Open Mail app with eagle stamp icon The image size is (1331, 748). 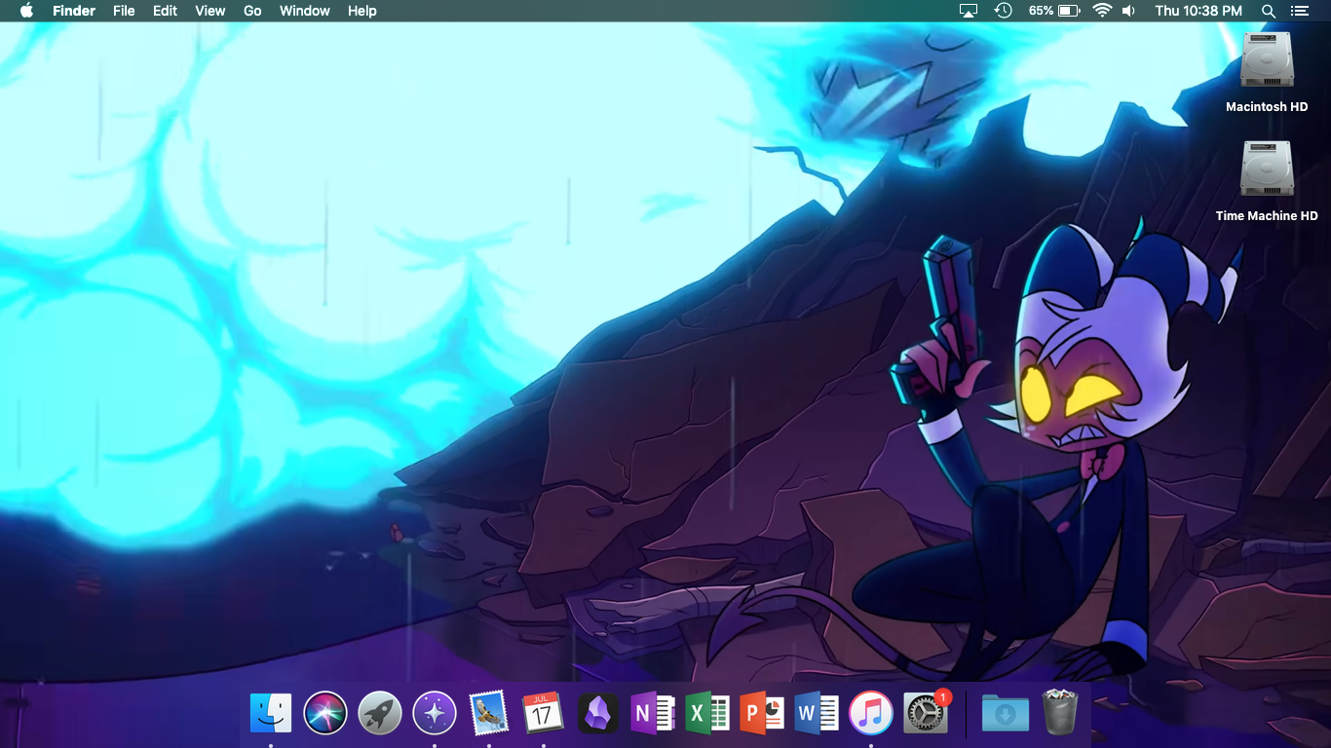pos(488,714)
